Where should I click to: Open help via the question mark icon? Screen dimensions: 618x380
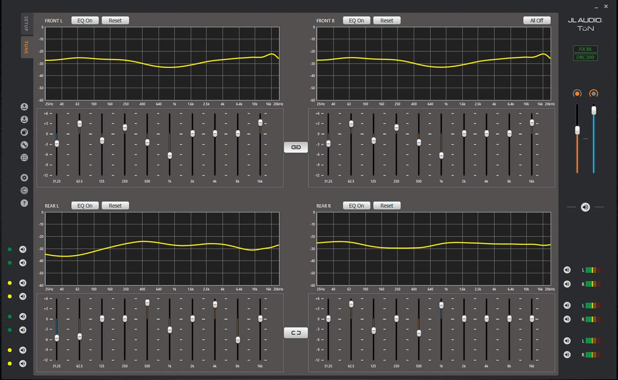[24, 203]
